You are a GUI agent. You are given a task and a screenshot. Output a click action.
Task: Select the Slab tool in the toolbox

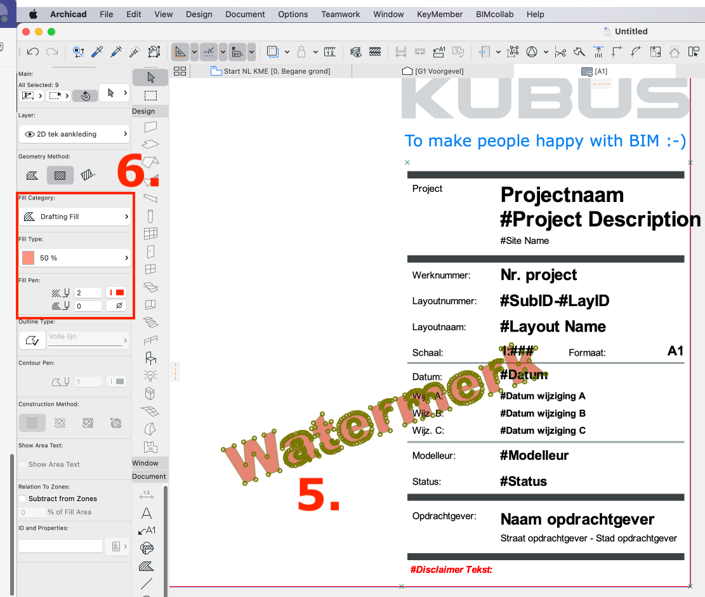coord(150,144)
